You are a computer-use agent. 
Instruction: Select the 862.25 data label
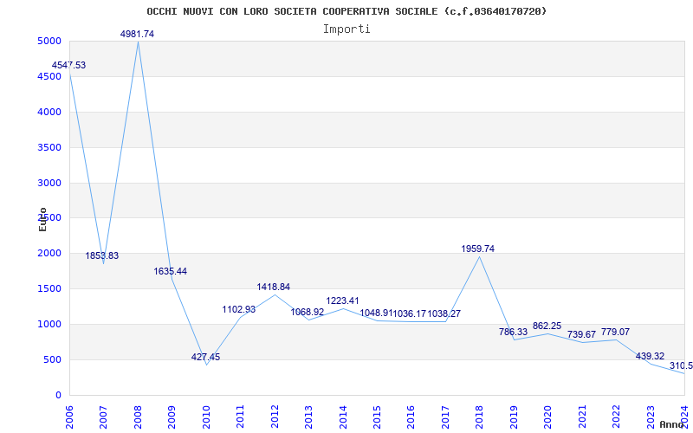pos(547,326)
